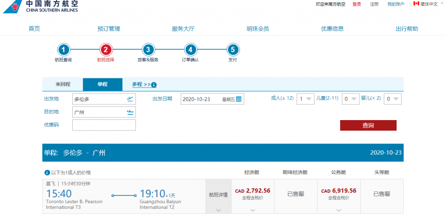Open the 预订管理 menu
The height and width of the screenshot is (218, 446).
(x=108, y=29)
